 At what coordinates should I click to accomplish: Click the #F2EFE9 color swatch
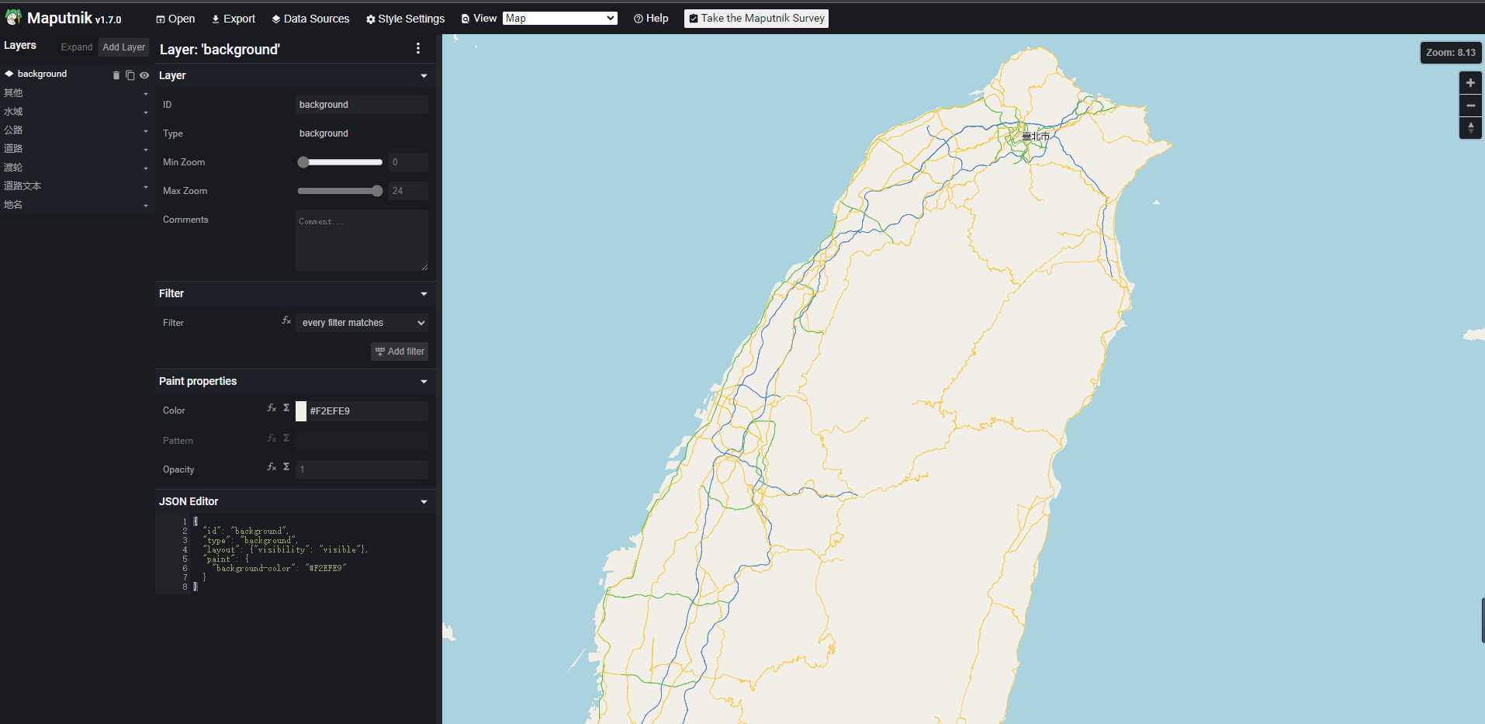301,410
